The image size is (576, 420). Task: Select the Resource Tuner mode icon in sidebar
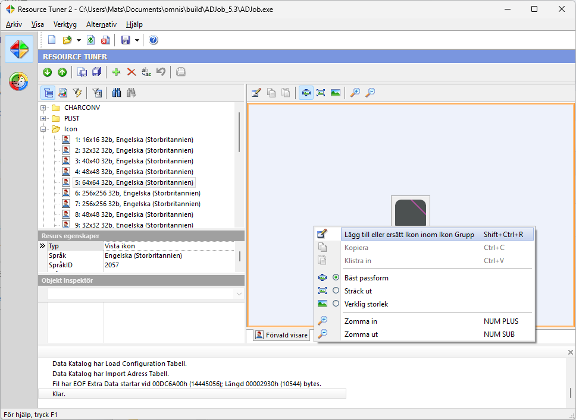tap(19, 49)
